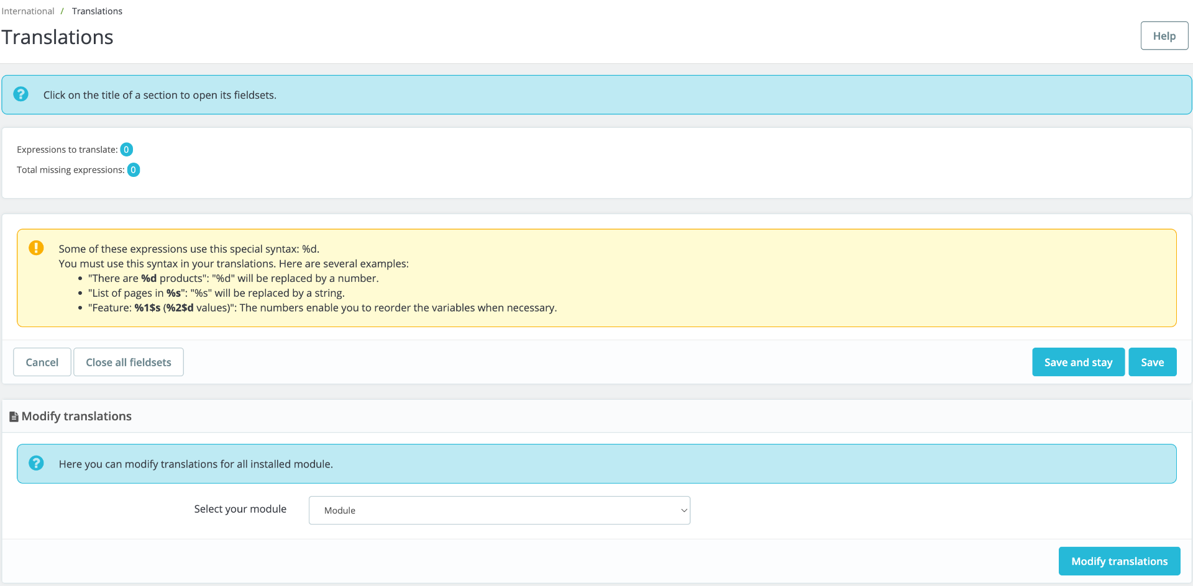
Task: Go to International breadcrumb link
Action: pos(28,11)
